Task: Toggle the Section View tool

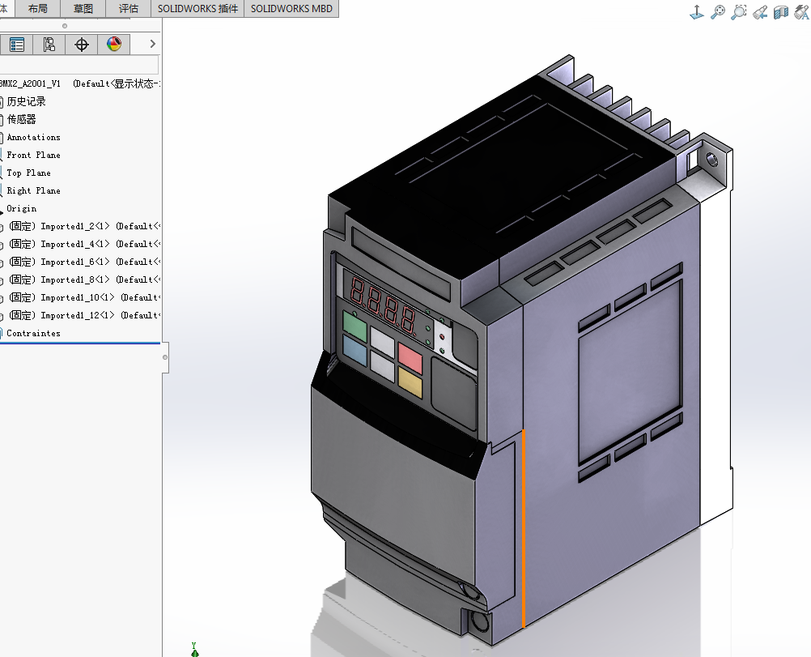Action: (x=781, y=12)
